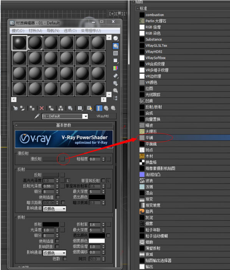
Task: Click the Make Unique icon
Action: click(x=61, y=108)
